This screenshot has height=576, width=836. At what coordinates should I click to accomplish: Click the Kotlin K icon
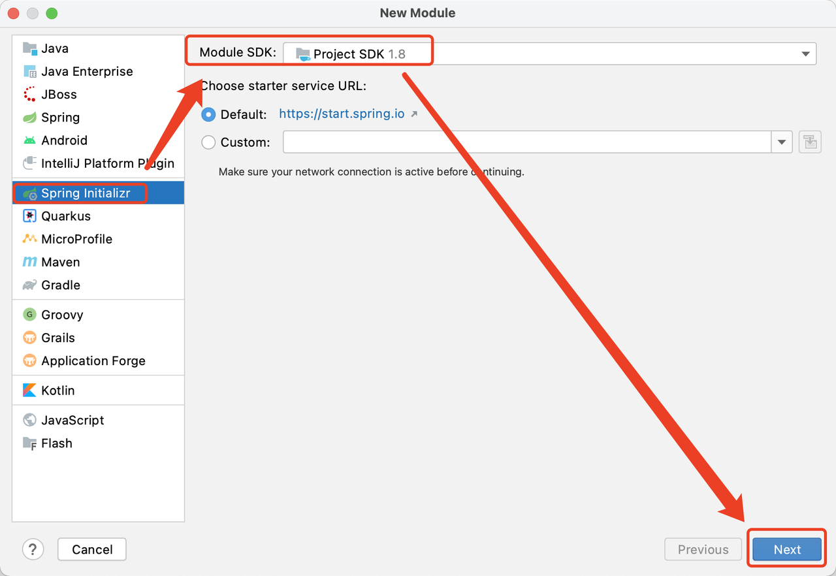click(30, 391)
